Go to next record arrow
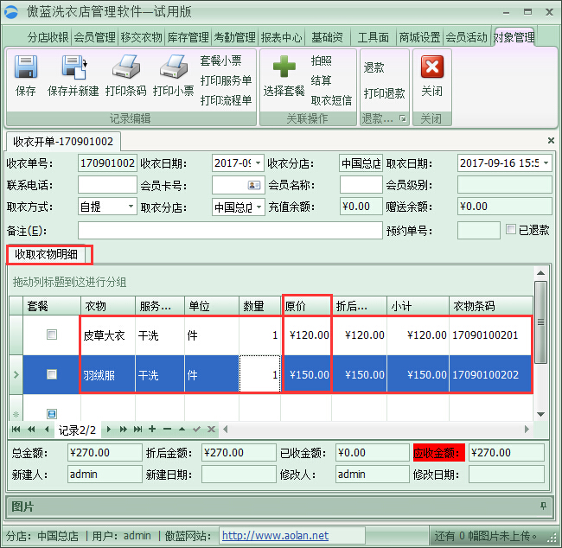The image size is (562, 548). pos(109,429)
